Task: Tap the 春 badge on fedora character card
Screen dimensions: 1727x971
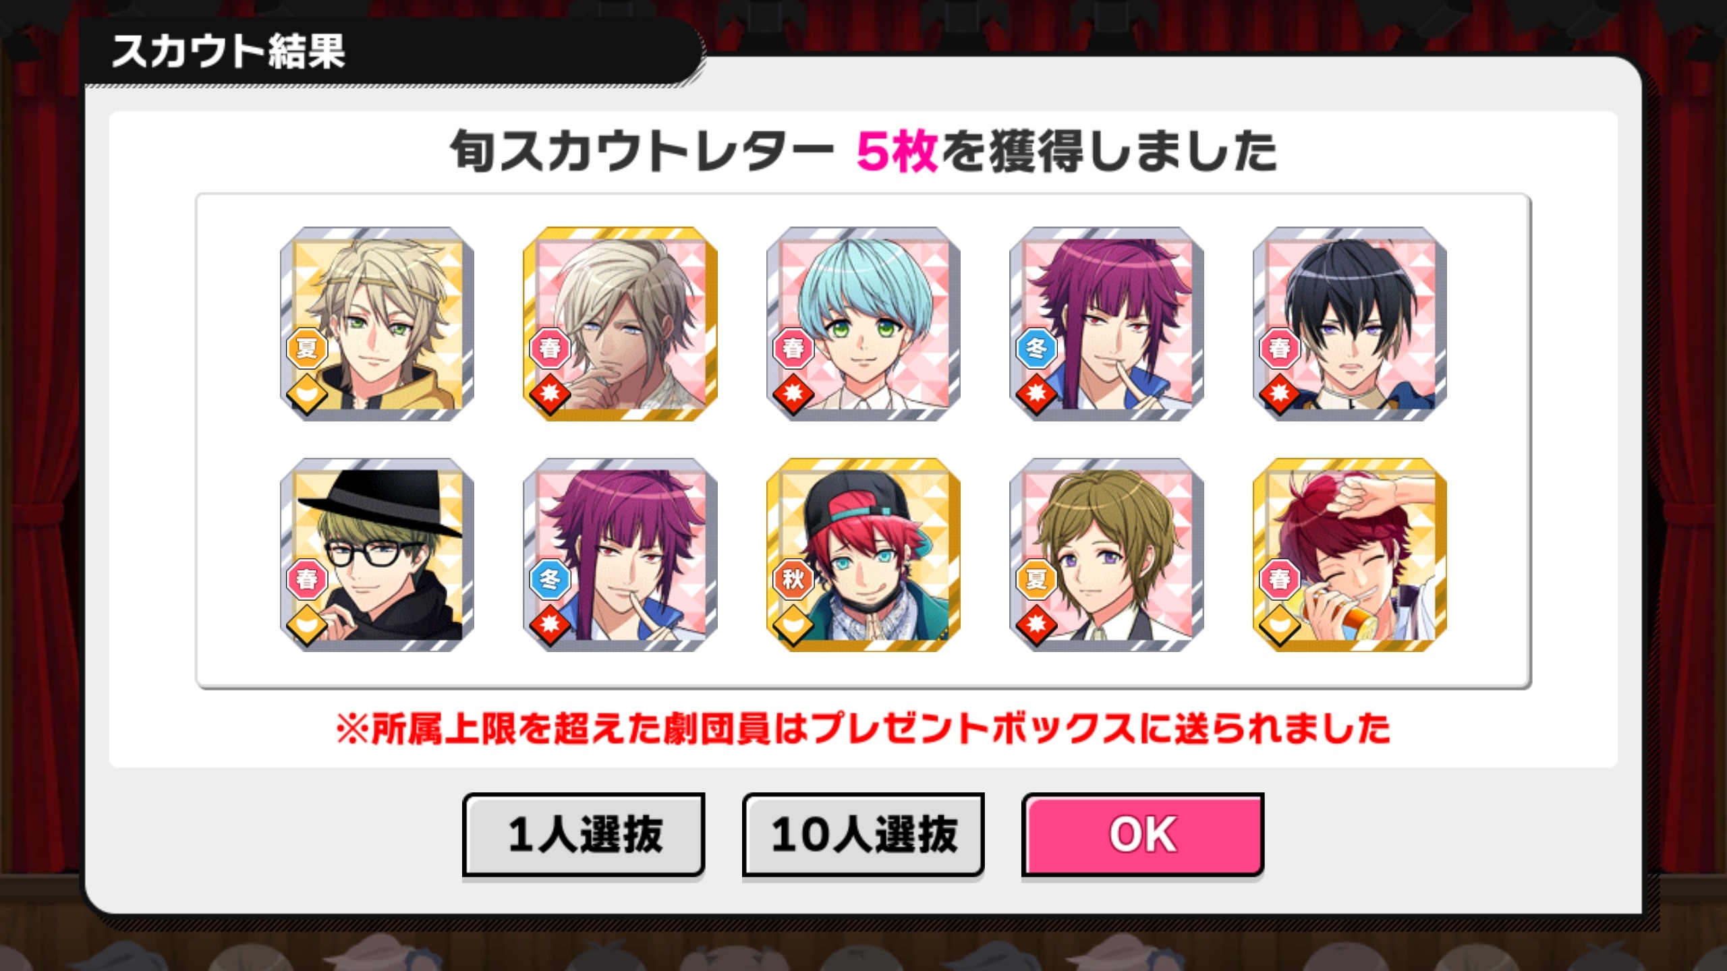Action: point(307,579)
